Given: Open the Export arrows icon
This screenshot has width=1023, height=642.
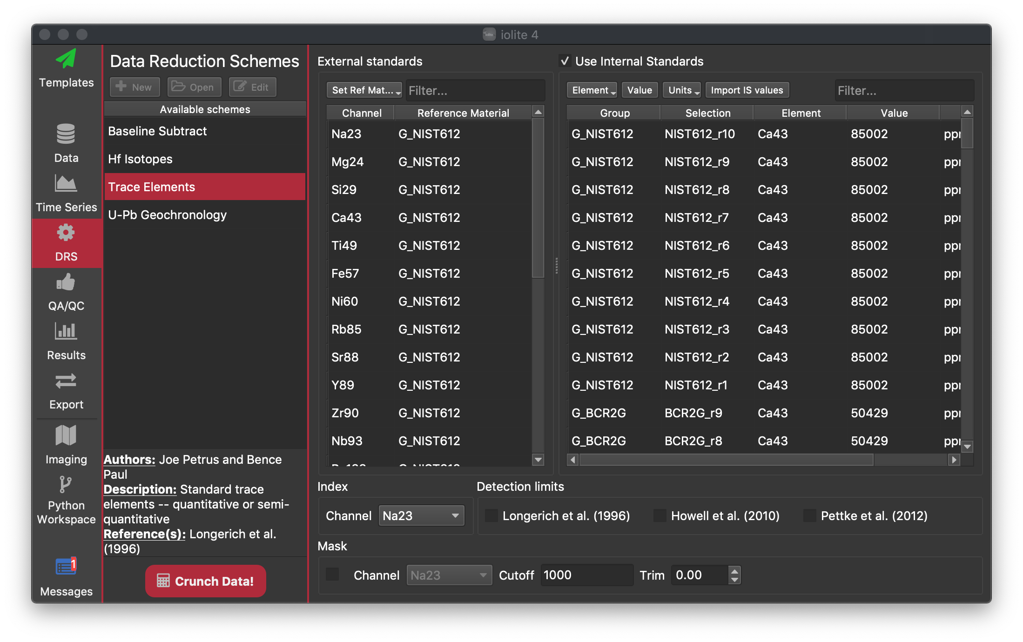Looking at the screenshot, I should point(66,381).
